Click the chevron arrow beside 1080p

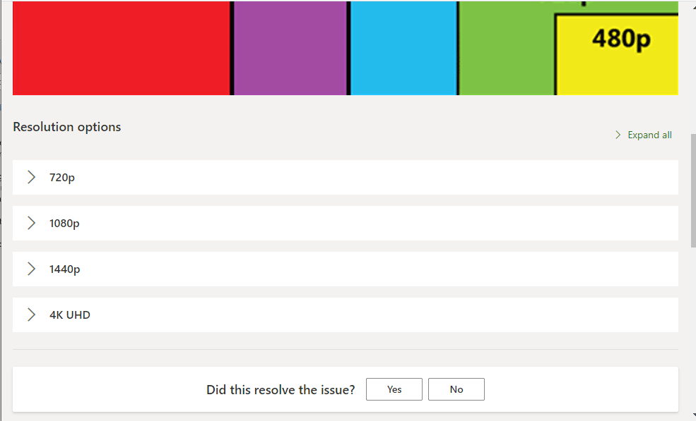[x=31, y=224]
